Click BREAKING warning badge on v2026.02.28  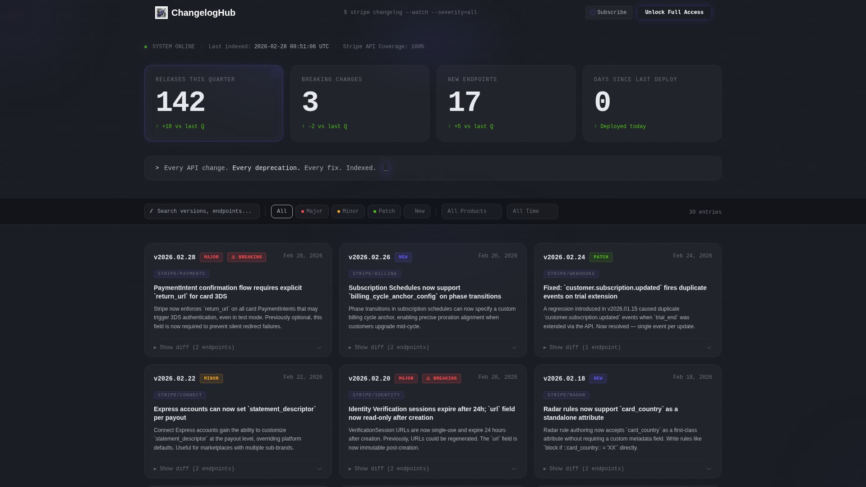[x=247, y=257]
